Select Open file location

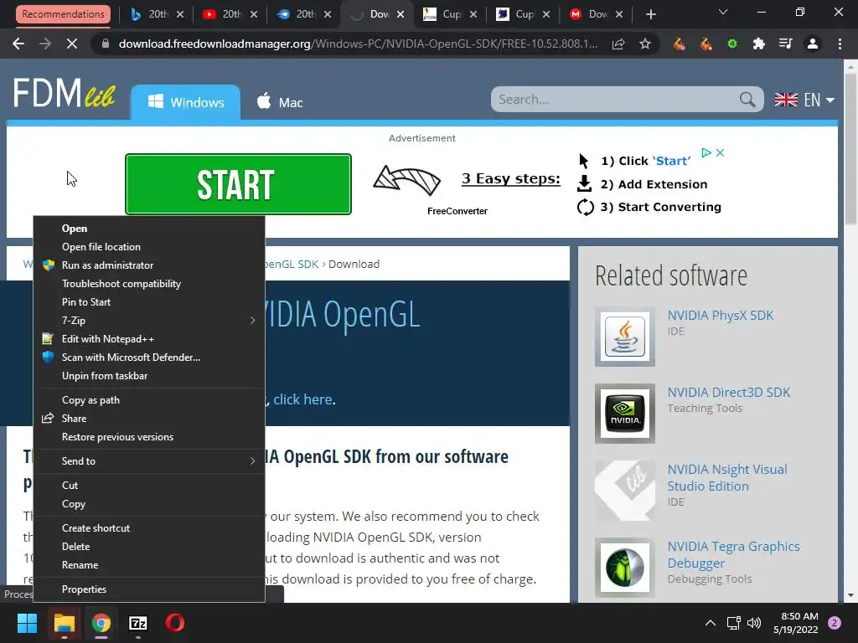point(149,247)
